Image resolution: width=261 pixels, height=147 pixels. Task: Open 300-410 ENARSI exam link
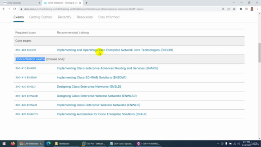pyautogui.click(x=26, y=68)
